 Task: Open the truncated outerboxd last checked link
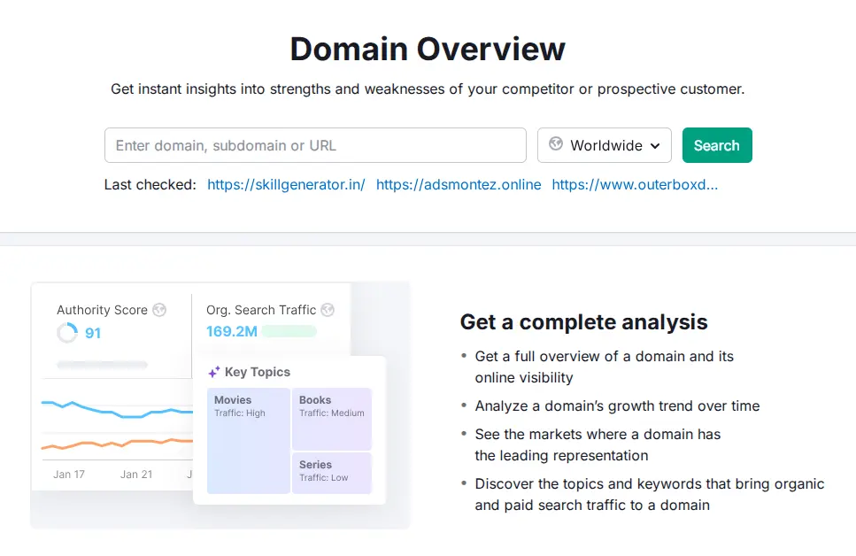point(635,185)
